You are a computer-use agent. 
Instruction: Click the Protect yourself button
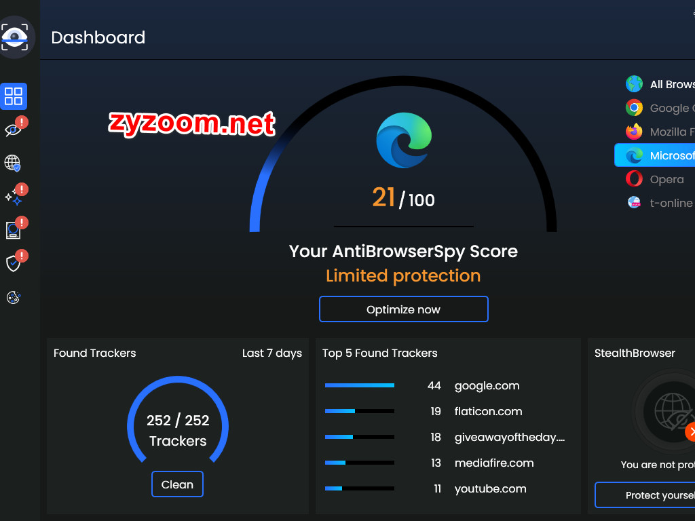[x=645, y=495]
